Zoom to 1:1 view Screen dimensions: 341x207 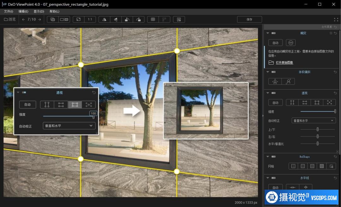(x=90, y=19)
